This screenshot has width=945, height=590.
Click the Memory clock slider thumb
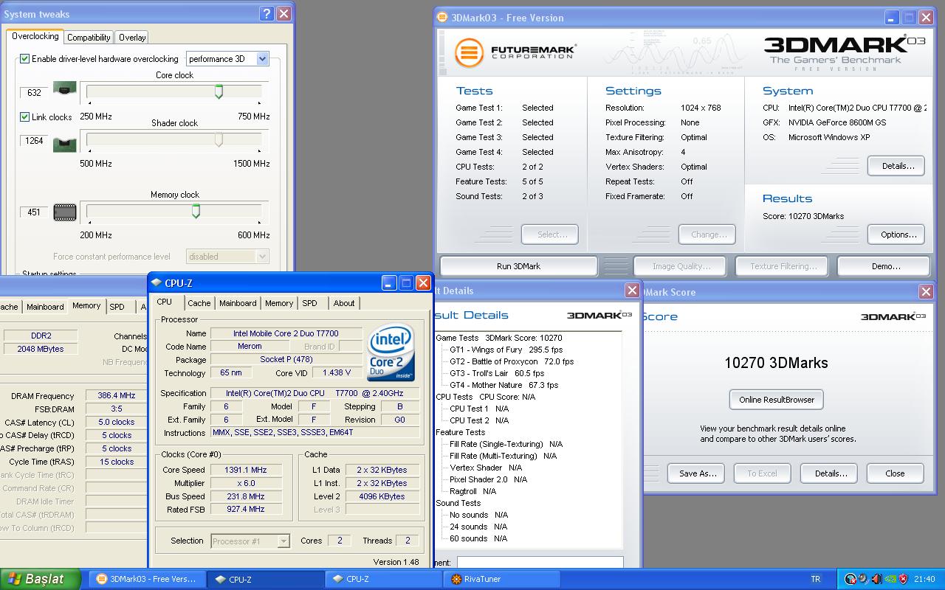pyautogui.click(x=196, y=211)
